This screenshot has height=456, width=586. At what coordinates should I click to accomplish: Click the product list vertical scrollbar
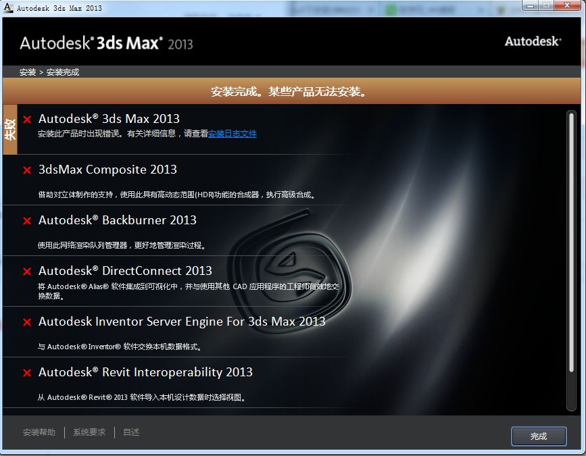pos(571,261)
